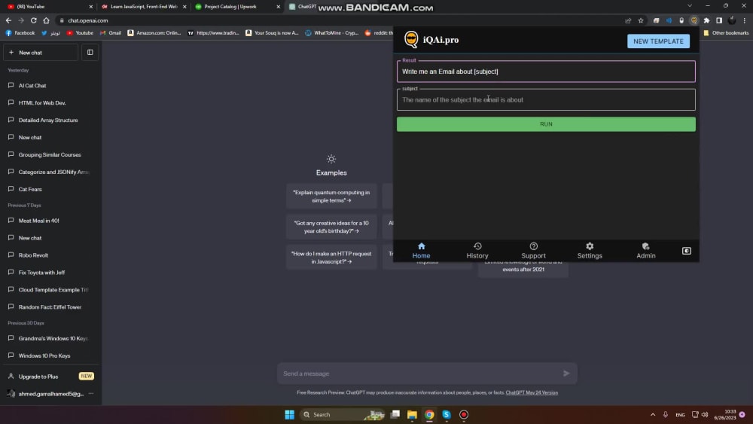Click the Result text field

546,72
